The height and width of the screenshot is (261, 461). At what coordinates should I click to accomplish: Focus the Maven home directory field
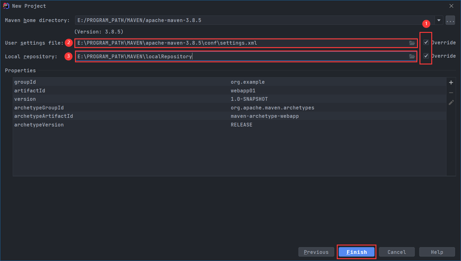coord(255,20)
